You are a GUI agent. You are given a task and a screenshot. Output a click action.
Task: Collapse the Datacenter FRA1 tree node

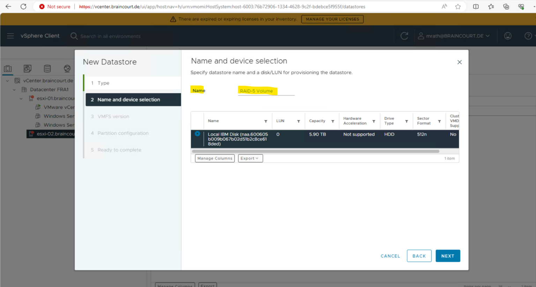pos(14,90)
